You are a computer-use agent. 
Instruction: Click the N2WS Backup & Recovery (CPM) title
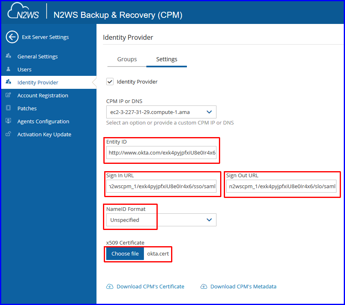click(118, 15)
